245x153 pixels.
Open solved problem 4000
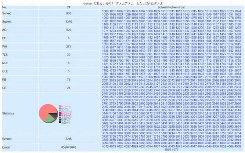(164, 143)
